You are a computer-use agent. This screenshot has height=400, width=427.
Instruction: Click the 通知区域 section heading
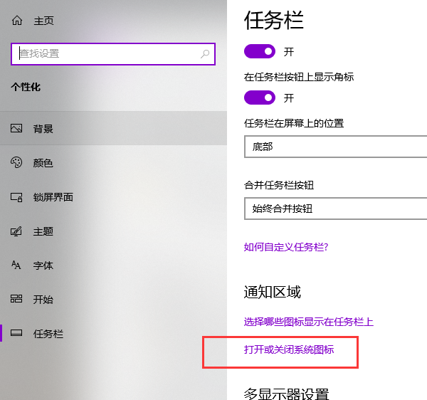pyautogui.click(x=273, y=292)
